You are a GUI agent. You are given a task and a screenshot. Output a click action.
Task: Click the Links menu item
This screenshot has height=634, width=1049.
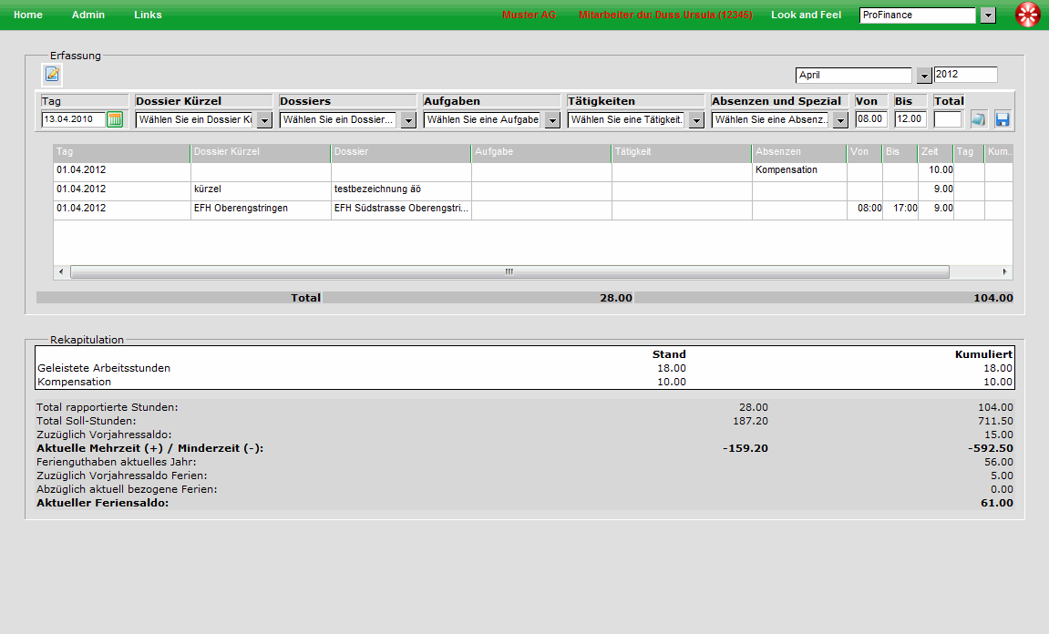click(148, 15)
